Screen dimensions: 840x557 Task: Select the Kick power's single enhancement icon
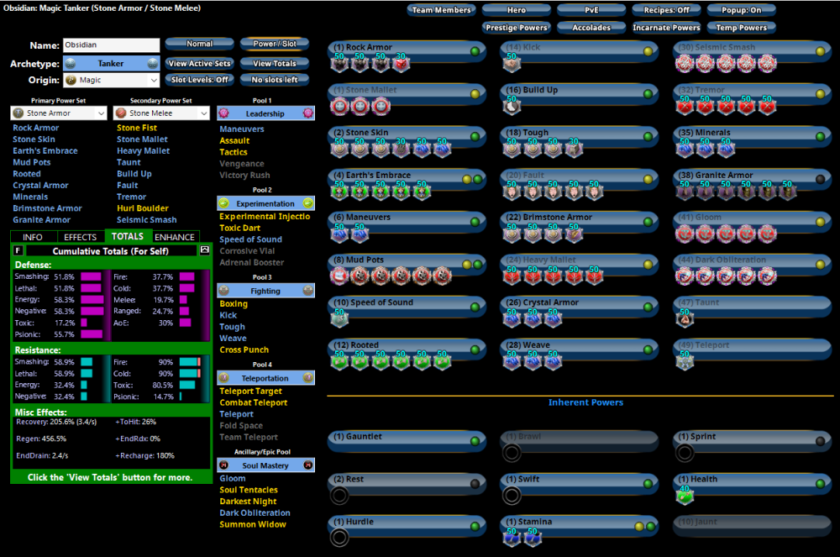click(510, 63)
